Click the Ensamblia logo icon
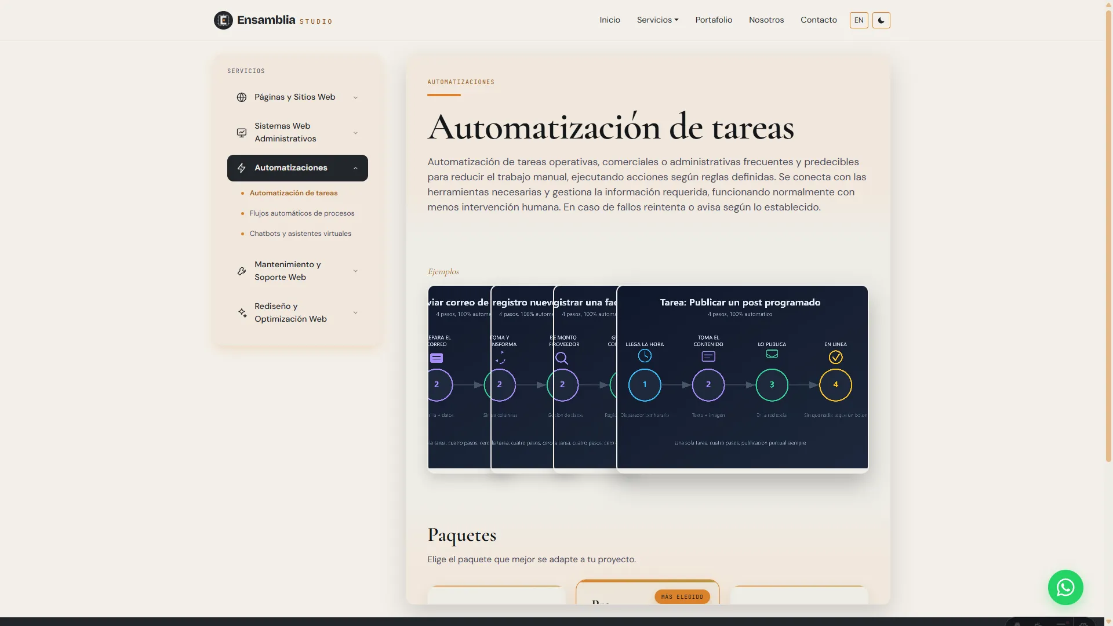The image size is (1113, 626). (223, 20)
